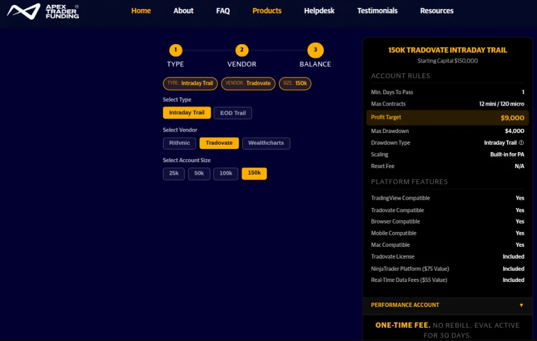View the Testimonials page

coord(377,11)
